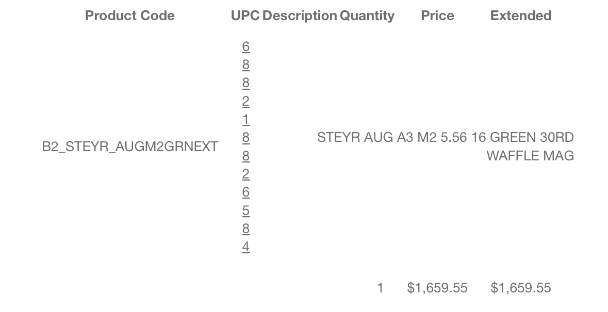This screenshot has height=312, width=608.
Task: Select the Extended column header
Action: tap(521, 15)
